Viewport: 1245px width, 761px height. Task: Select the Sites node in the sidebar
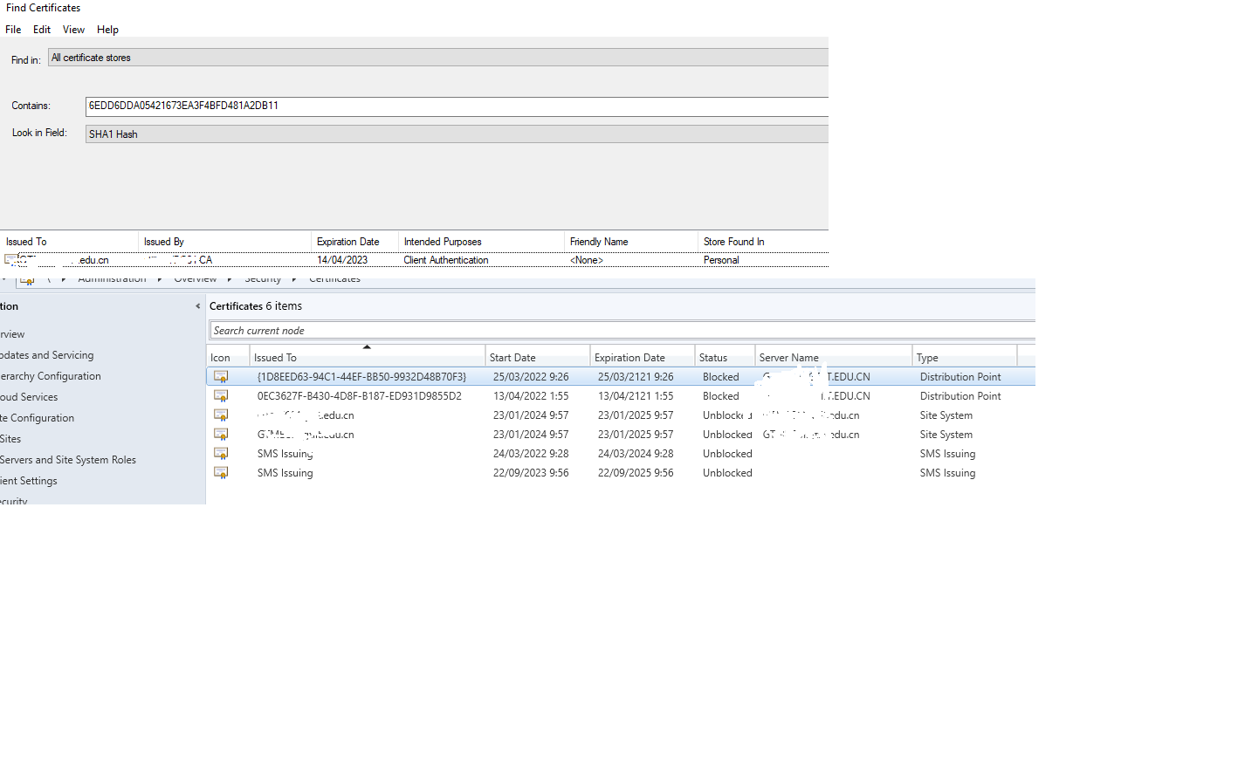[x=10, y=438]
